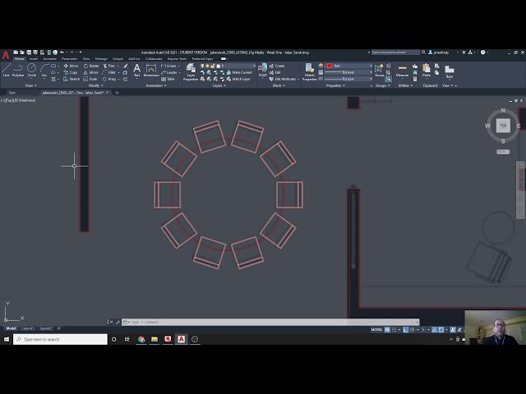Open the Insert ribbon tab

34,58
